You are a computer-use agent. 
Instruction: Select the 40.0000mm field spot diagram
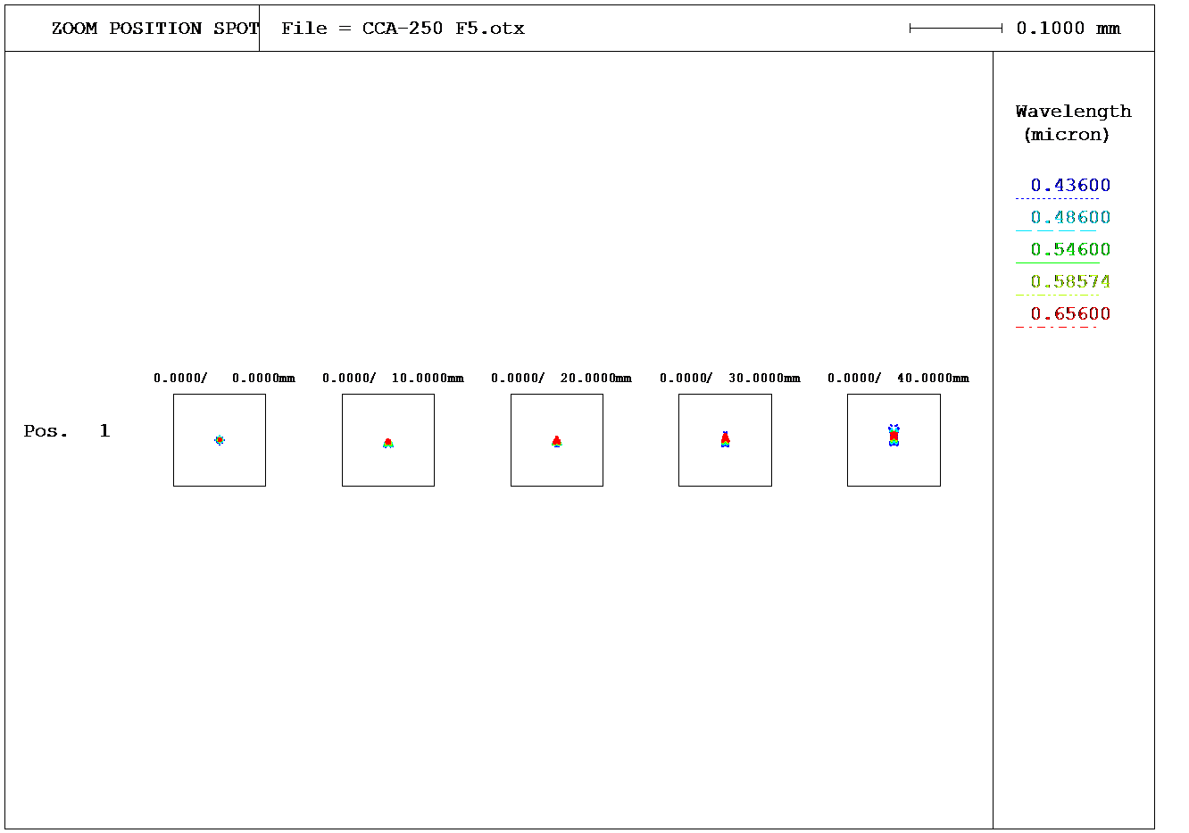pos(894,440)
